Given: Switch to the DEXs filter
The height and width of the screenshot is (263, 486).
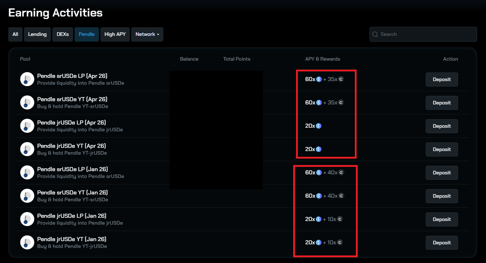Looking at the screenshot, I should point(63,34).
